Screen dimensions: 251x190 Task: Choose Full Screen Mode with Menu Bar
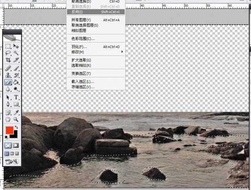pyautogui.click(x=12, y=154)
